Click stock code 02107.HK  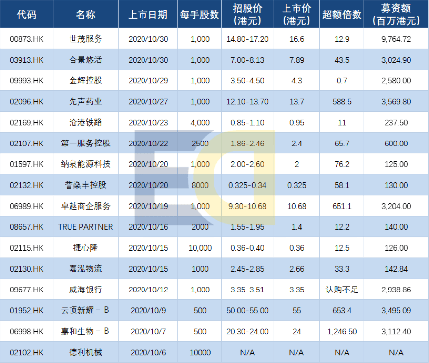click(x=26, y=144)
